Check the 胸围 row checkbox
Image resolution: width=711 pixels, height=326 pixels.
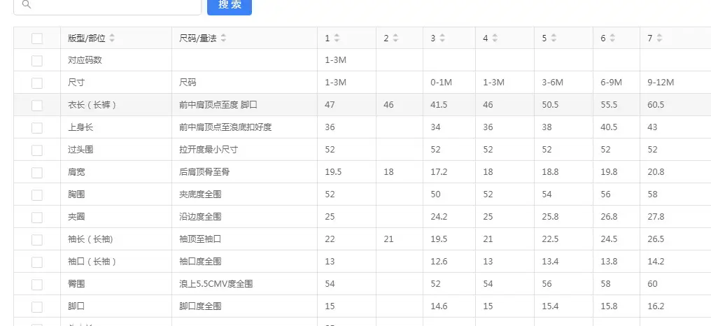tap(37, 195)
